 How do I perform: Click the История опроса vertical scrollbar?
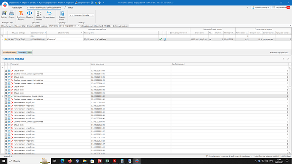pos(290,110)
